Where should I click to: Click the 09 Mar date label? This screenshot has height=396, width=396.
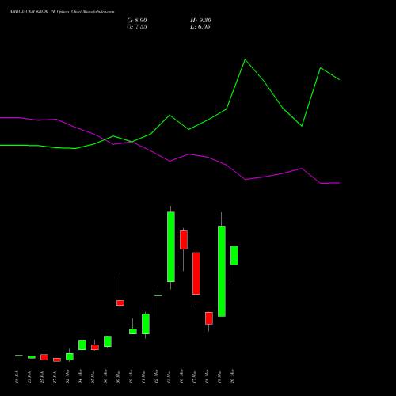(118, 376)
